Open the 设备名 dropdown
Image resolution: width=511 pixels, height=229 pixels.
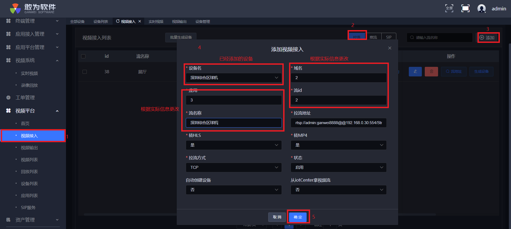pyautogui.click(x=234, y=78)
